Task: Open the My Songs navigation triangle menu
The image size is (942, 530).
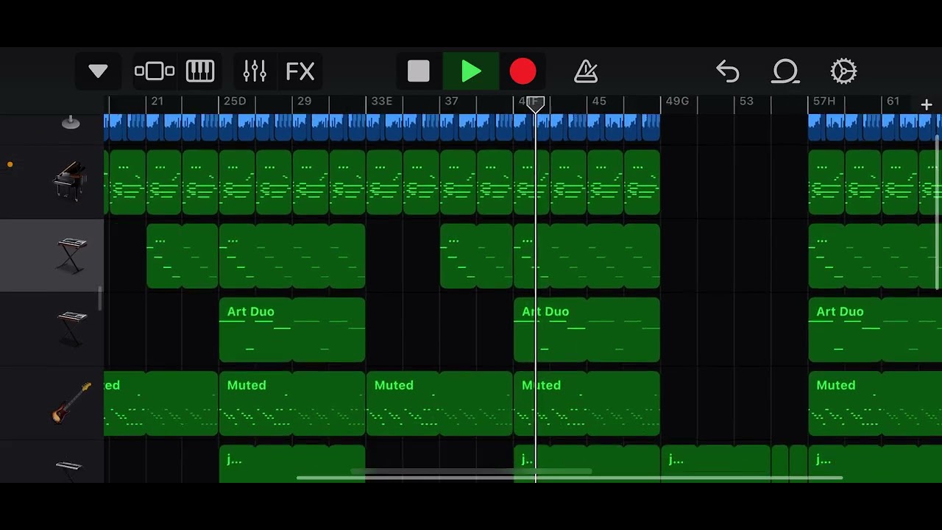Action: 98,71
